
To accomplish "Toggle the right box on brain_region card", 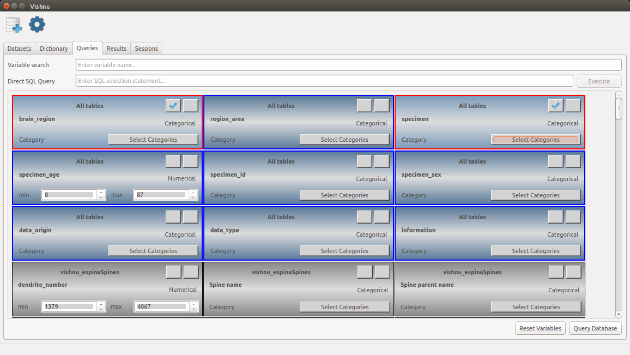I will 190,106.
